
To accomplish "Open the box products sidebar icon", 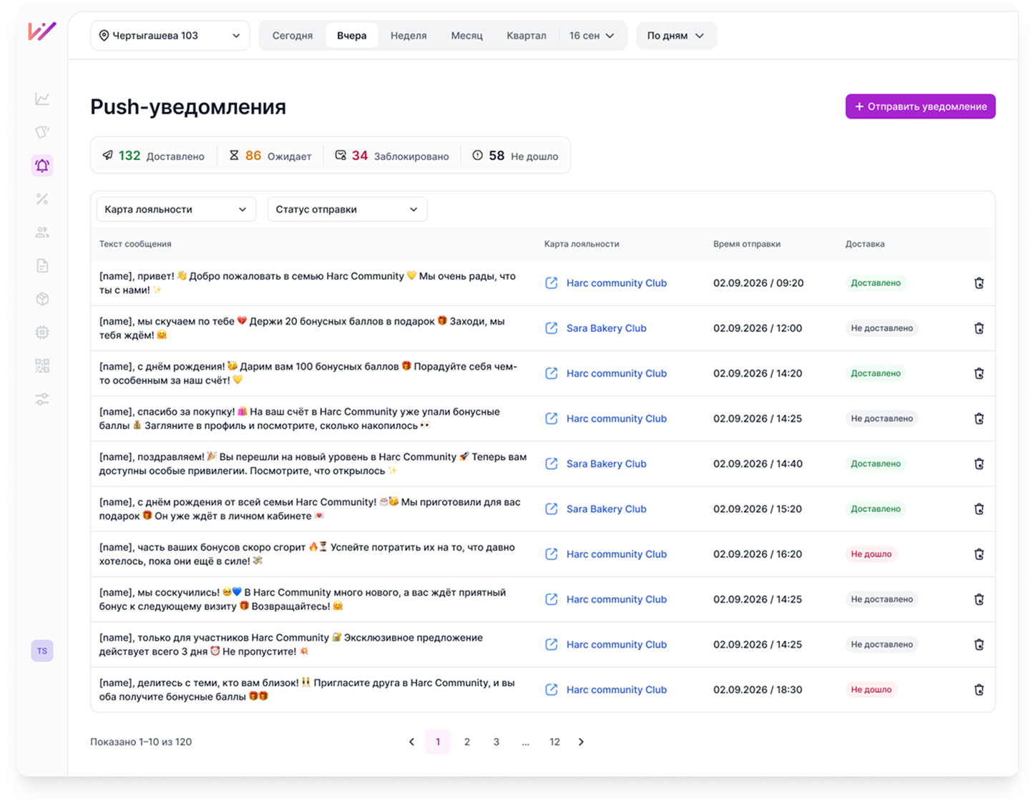I will tap(42, 299).
